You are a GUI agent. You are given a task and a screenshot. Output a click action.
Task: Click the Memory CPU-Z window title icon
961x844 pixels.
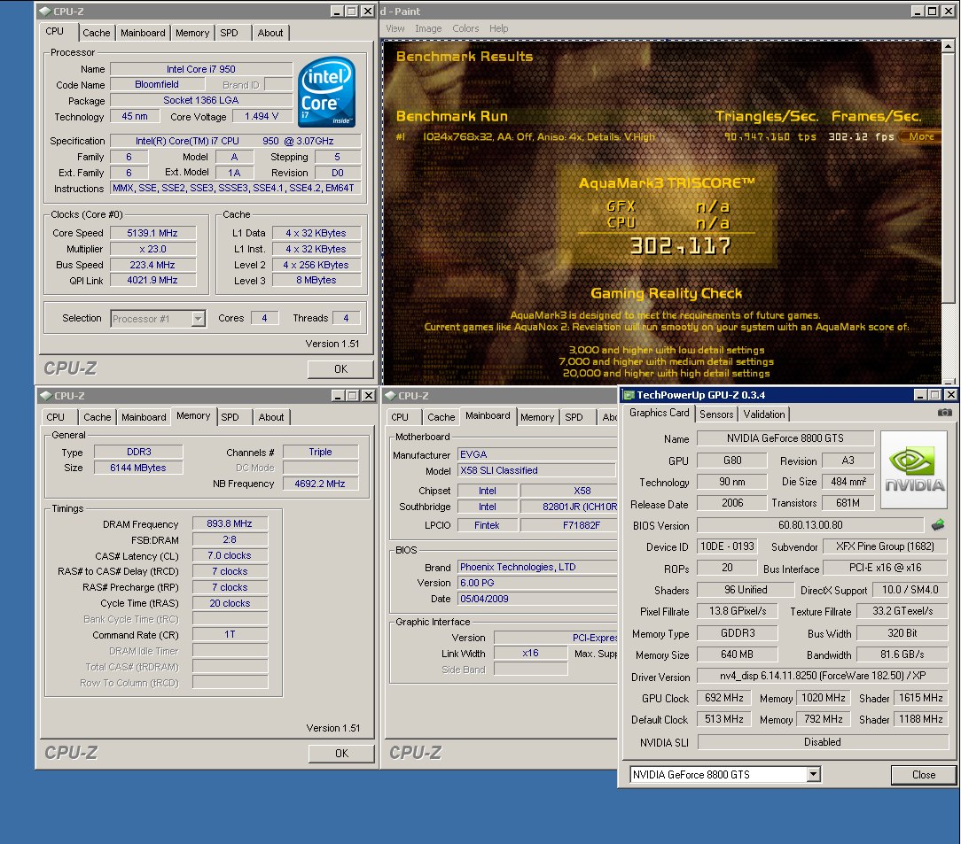coord(46,395)
